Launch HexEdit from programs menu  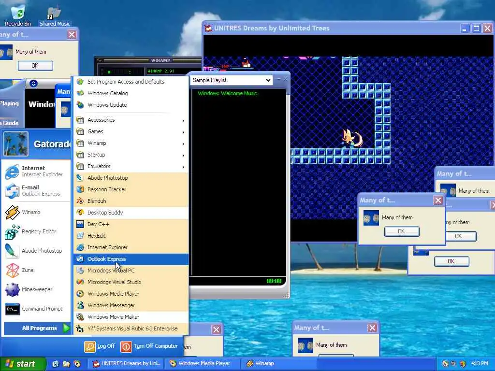[131, 236]
